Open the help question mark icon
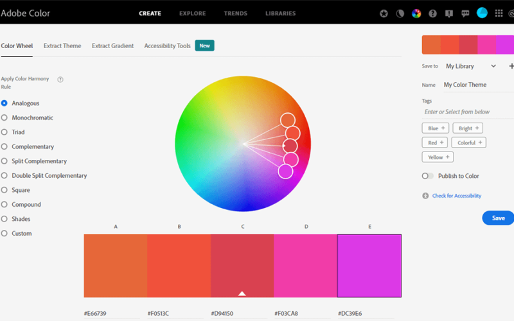This screenshot has height=321, width=514. point(432,13)
